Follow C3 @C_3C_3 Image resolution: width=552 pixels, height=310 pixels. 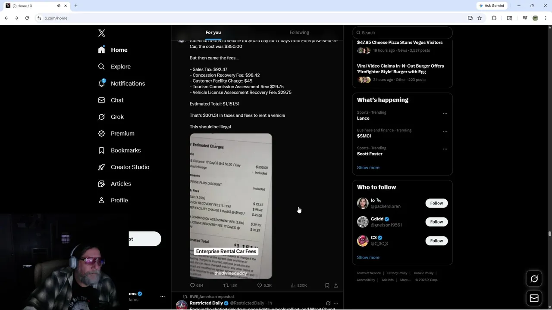pos(436,241)
